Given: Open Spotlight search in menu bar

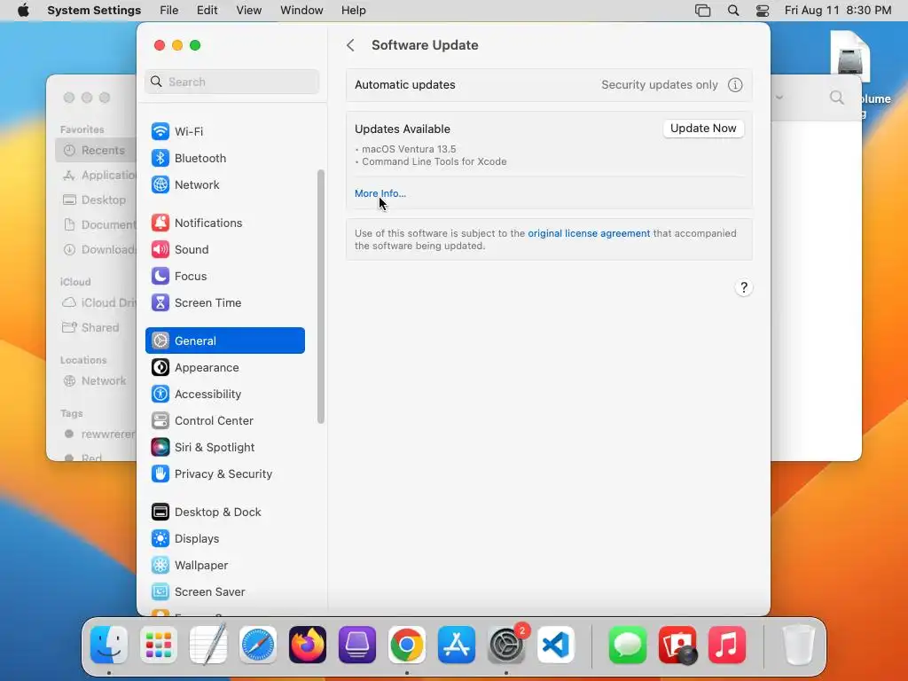Looking at the screenshot, I should pos(733,11).
